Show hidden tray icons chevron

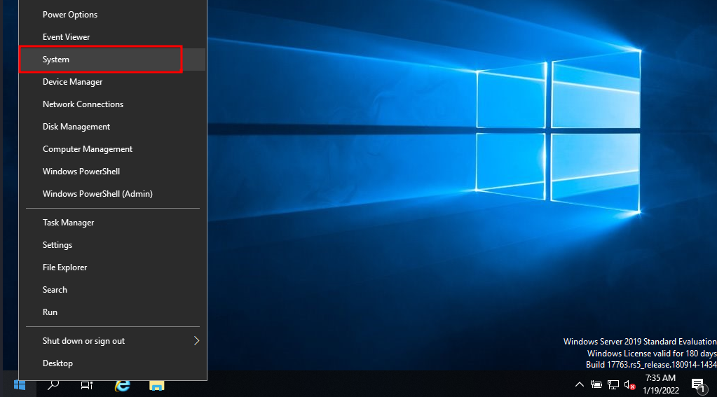click(x=580, y=384)
